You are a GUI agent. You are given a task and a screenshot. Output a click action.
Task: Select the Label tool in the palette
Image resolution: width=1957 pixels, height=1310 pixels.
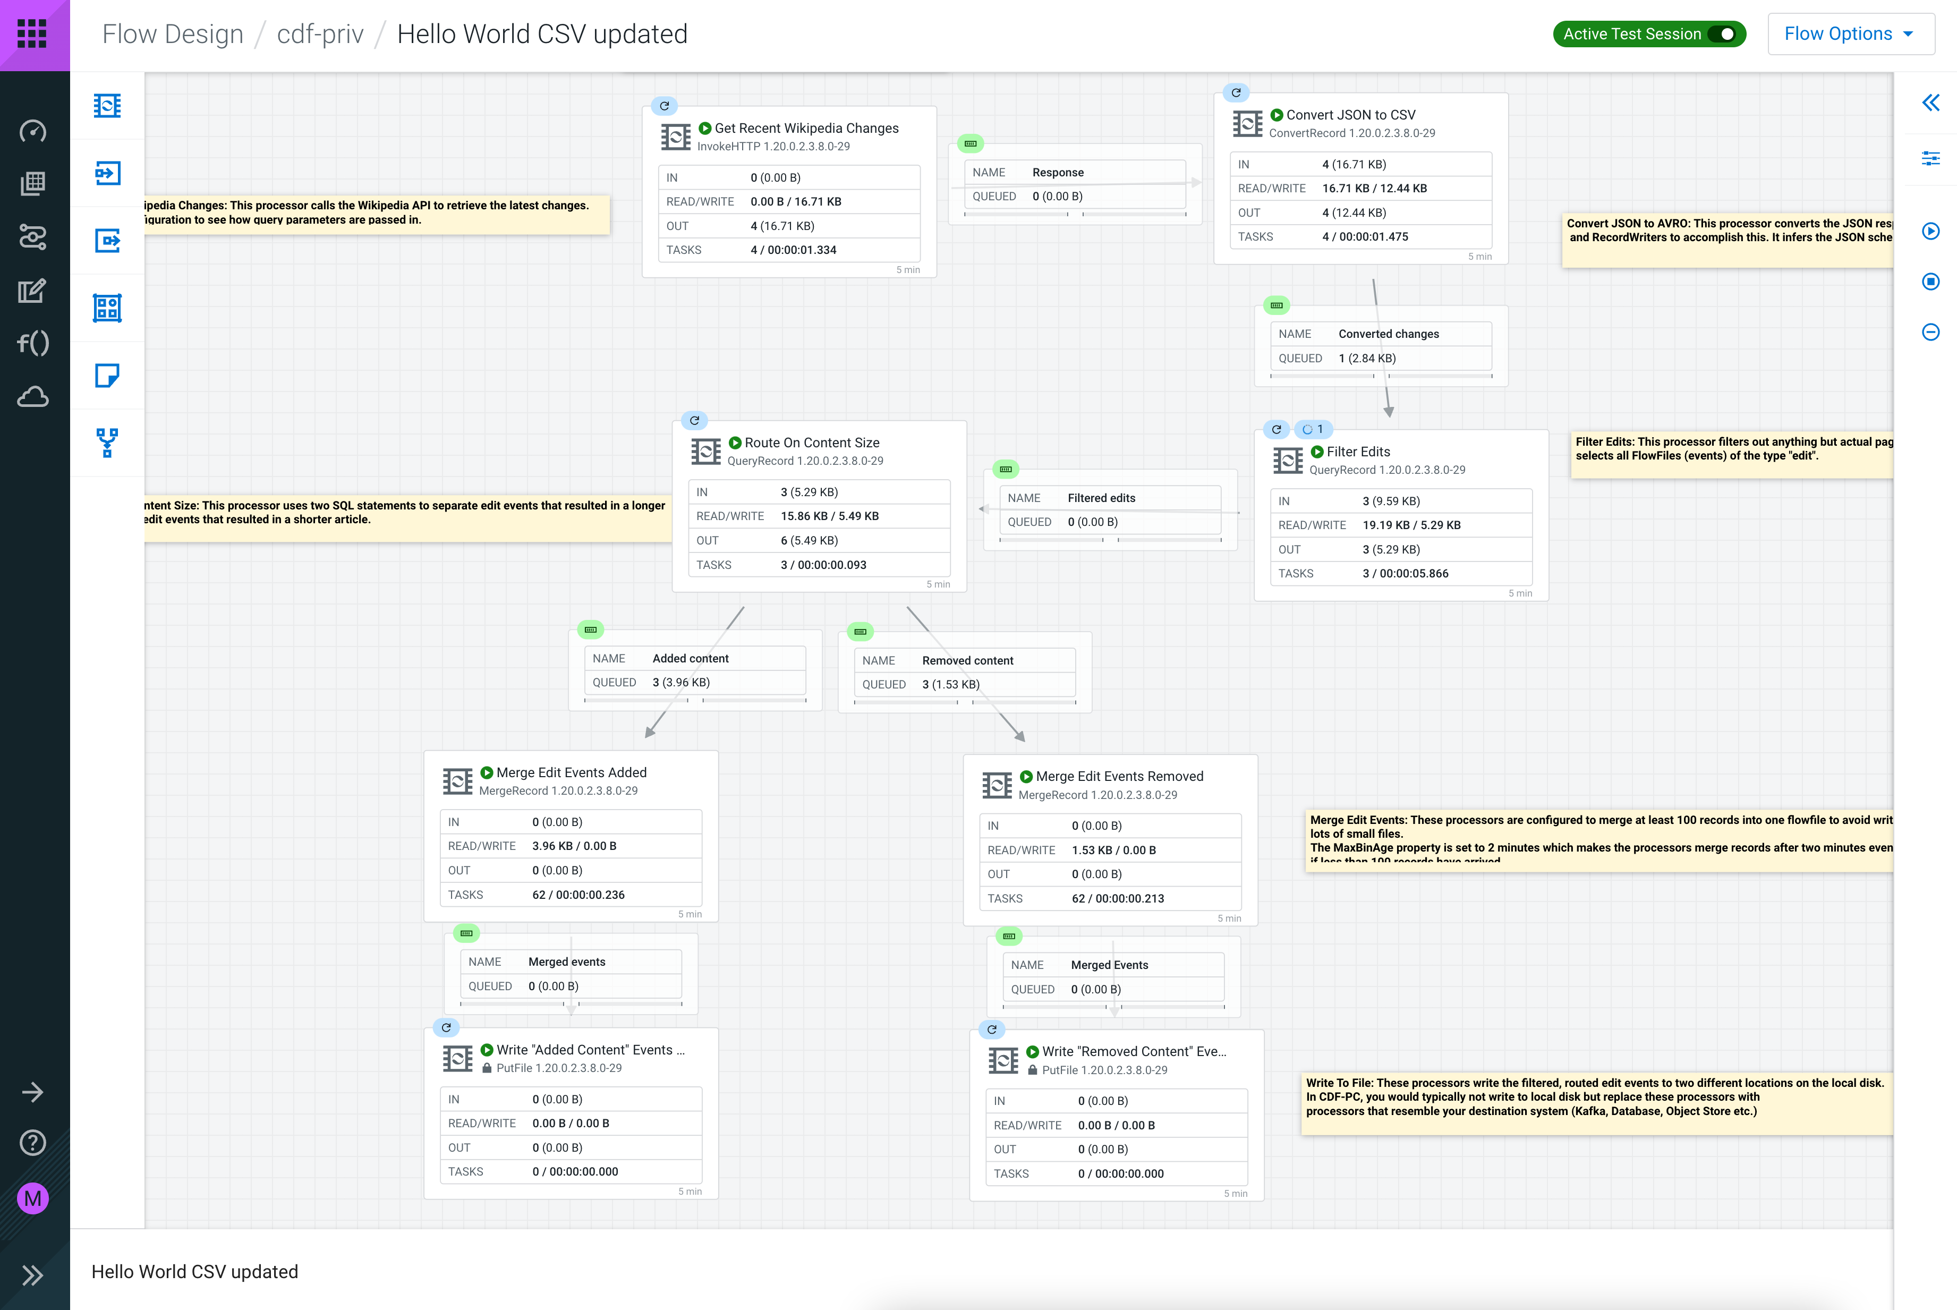tap(107, 377)
